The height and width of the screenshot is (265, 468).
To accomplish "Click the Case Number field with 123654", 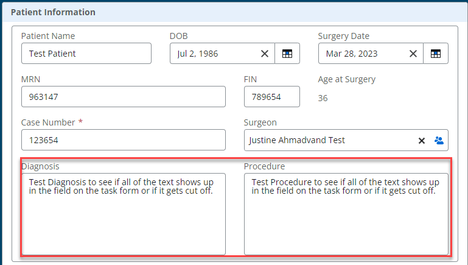I will click(124, 140).
